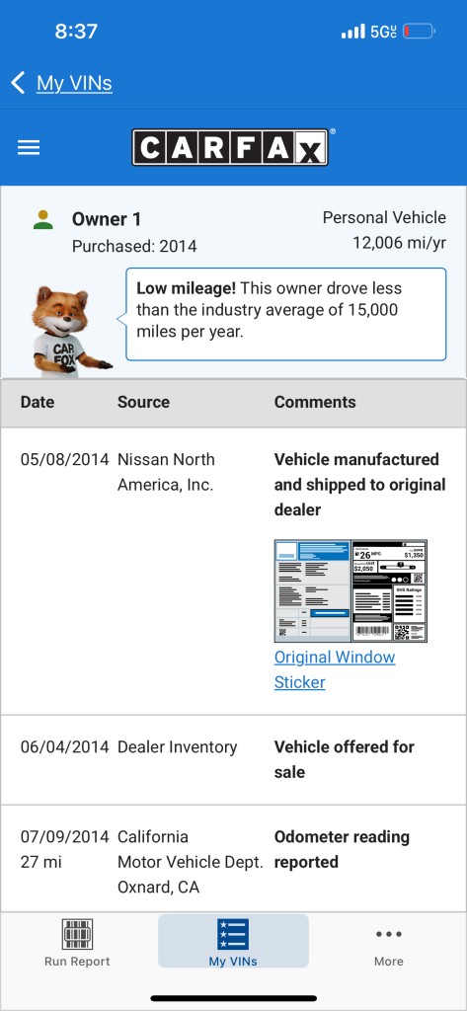Switch to the More tab

pyautogui.click(x=389, y=943)
